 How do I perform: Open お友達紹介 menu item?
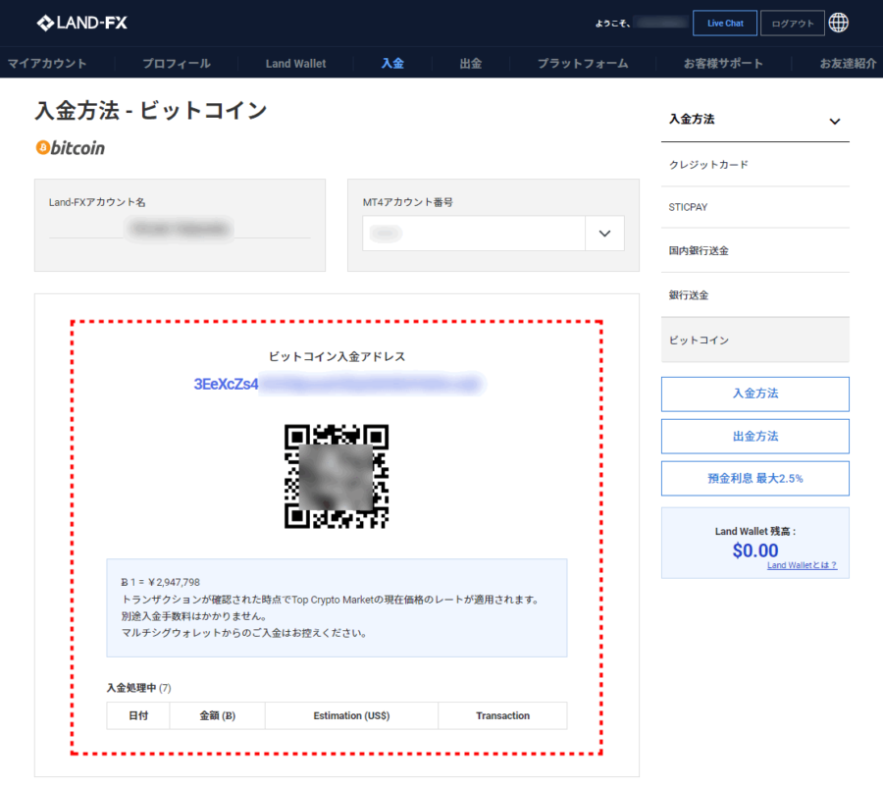(x=848, y=63)
